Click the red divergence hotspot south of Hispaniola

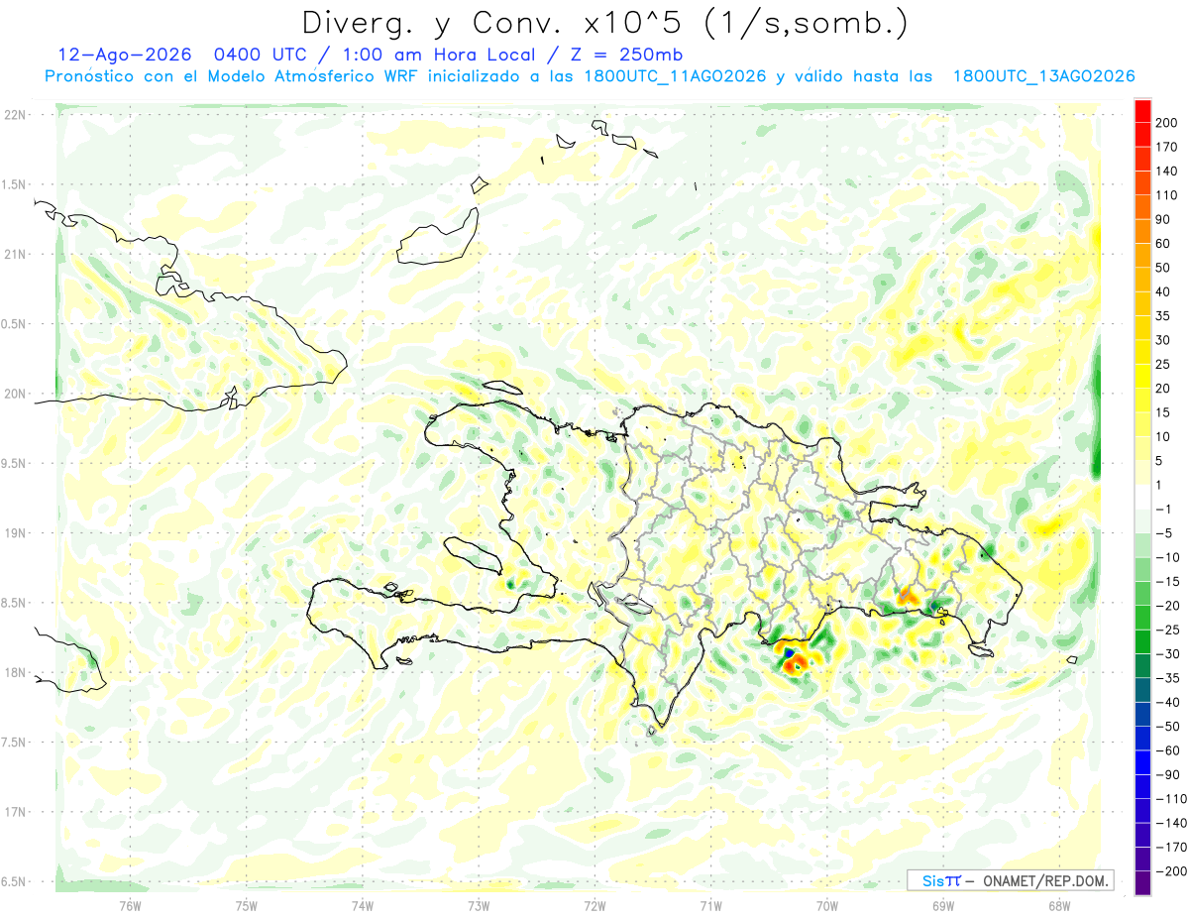coord(796,666)
